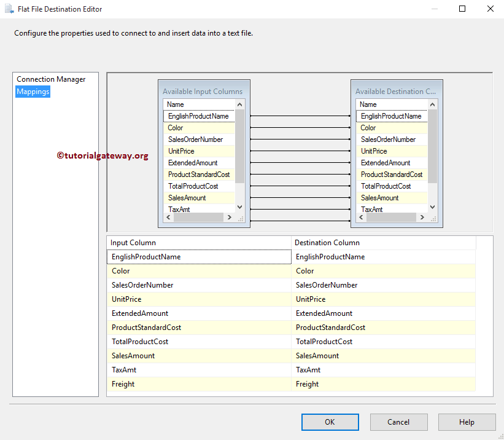This screenshot has width=504, height=440.
Task: Click the Flat File Destination Editor title icon
Action: (x=9, y=9)
